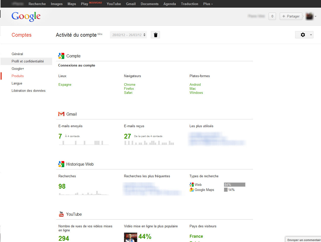Open the date range 28/02/12 – 26/03/12 selector
The width and height of the screenshot is (321, 242).
pos(128,35)
